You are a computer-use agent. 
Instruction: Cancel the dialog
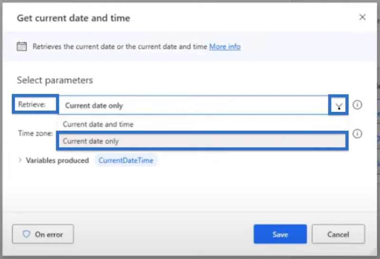tap(338, 234)
